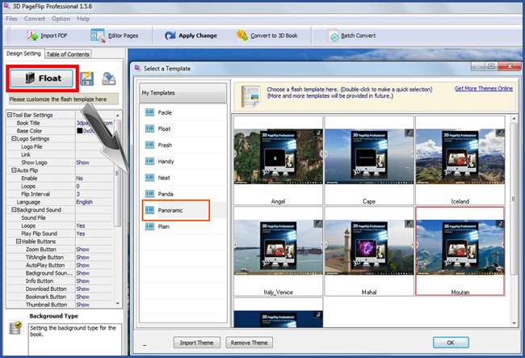525x358 pixels.
Task: Collapse the Logo Settings group
Action: click(14, 139)
